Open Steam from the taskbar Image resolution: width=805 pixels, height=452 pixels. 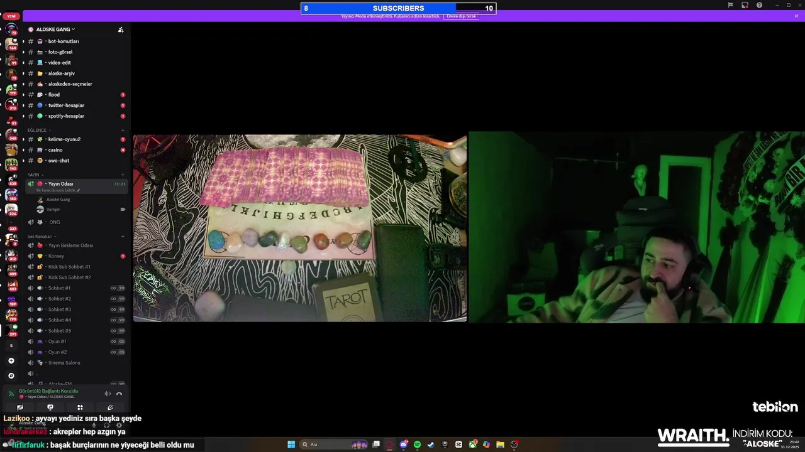coord(431,444)
